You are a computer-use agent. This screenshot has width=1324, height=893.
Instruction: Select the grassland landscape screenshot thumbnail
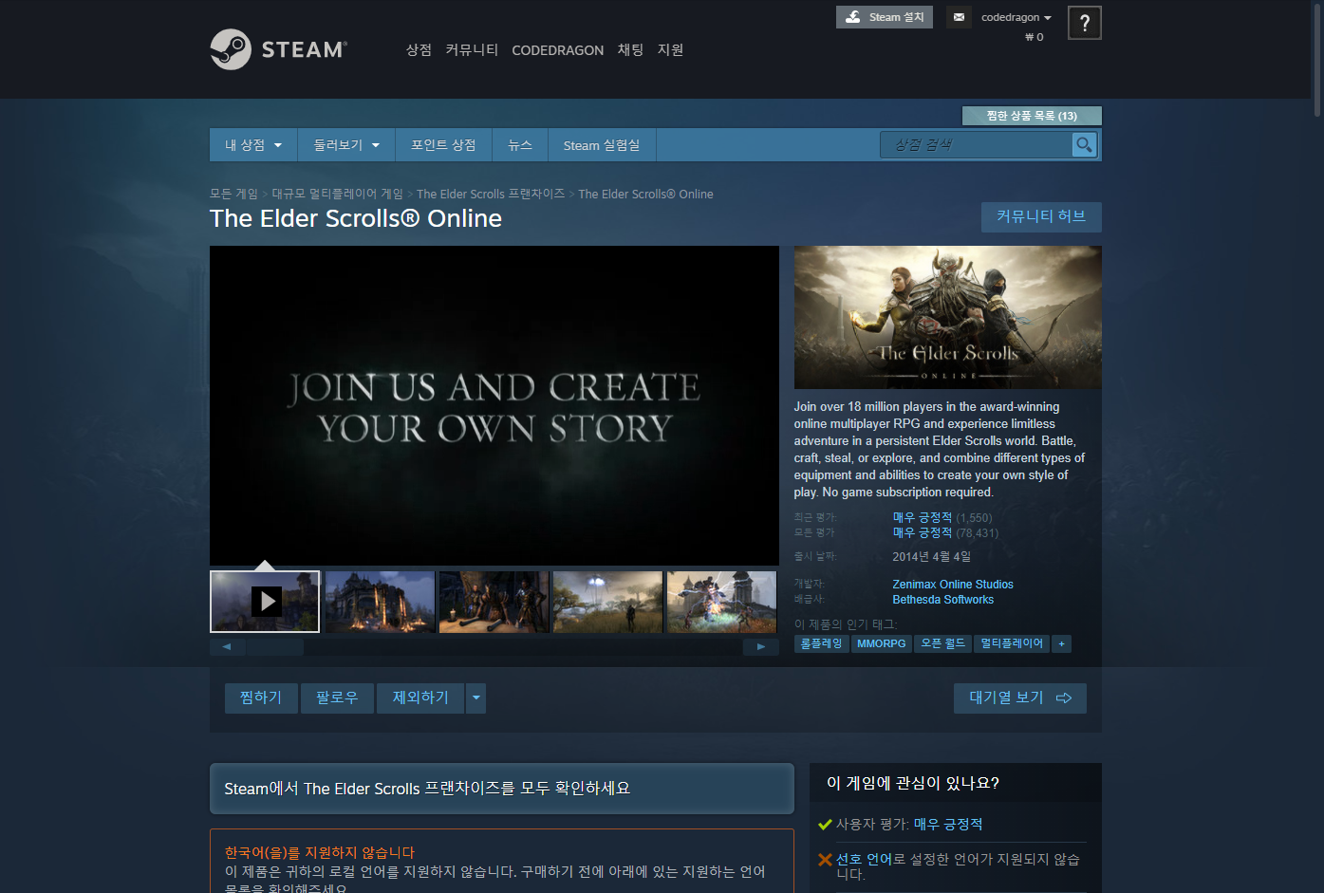tap(607, 602)
